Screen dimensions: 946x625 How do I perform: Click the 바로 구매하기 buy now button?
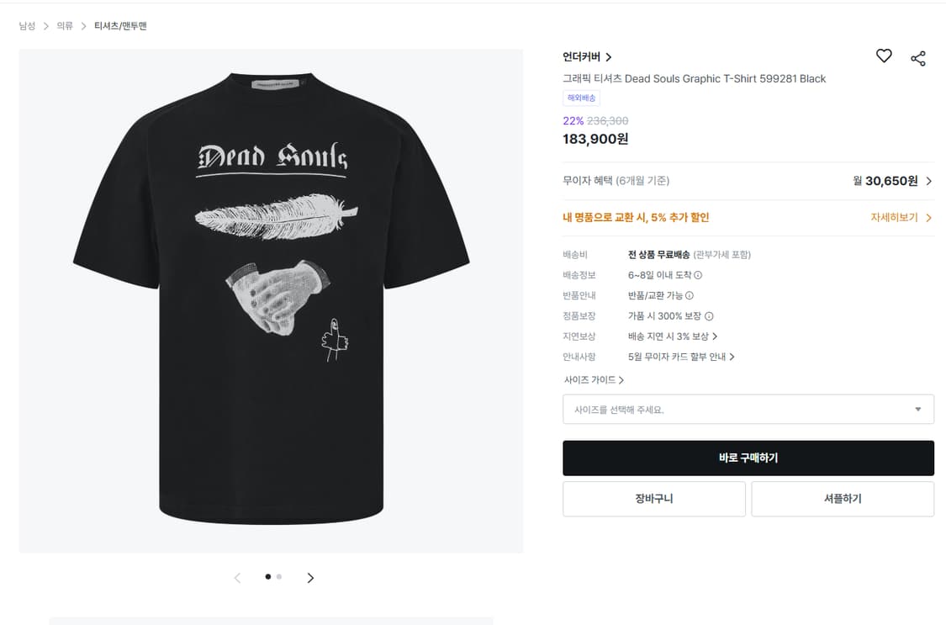(748, 458)
